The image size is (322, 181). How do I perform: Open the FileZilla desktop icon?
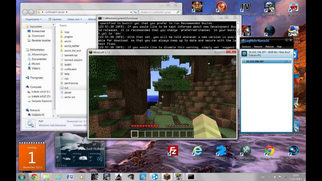173,152
